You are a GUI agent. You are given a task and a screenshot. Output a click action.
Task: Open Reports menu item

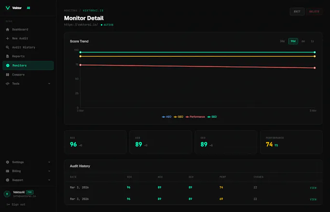[x=28, y=56]
